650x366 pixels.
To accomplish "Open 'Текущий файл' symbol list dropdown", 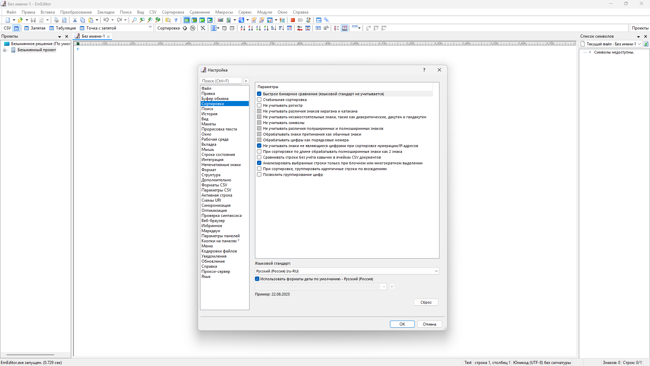I will click(611, 44).
